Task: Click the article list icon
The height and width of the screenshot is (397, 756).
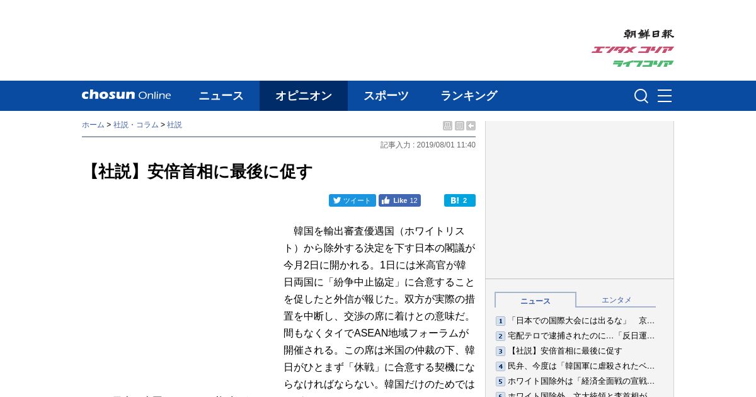Action: 459,126
